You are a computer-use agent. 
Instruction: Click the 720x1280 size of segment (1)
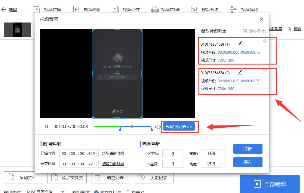[x=226, y=60]
